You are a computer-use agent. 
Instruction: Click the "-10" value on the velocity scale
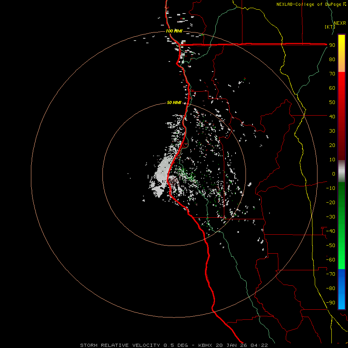point(331,188)
